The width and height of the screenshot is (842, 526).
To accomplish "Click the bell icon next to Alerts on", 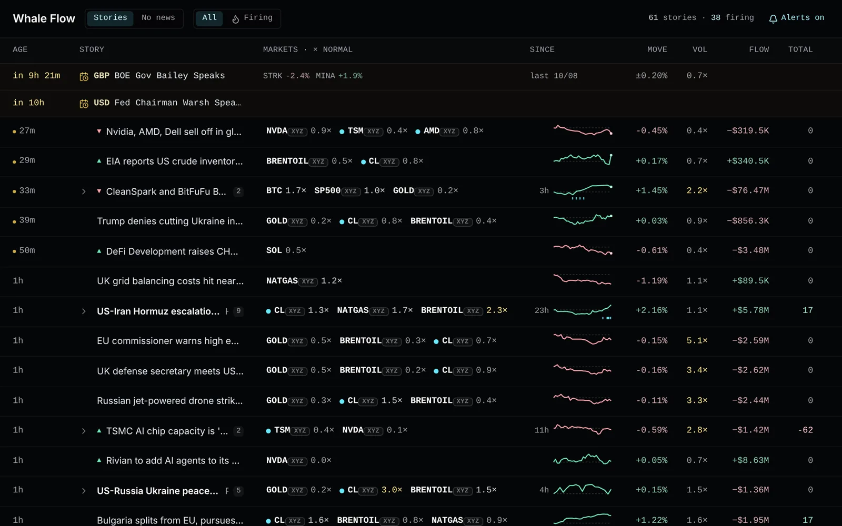I will tap(773, 19).
